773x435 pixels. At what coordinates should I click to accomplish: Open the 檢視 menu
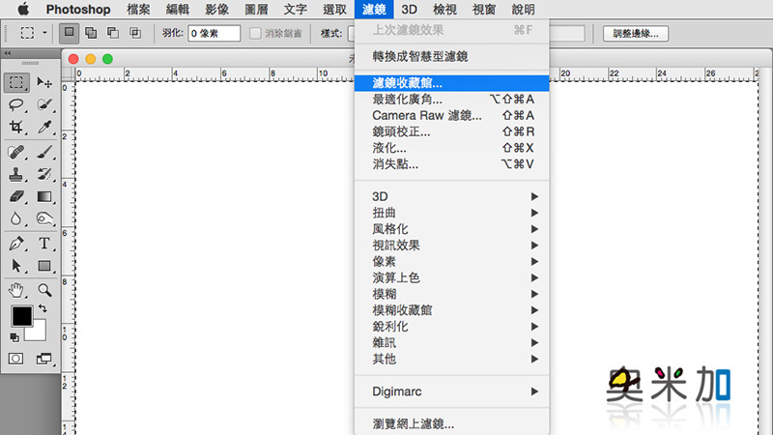pyautogui.click(x=444, y=9)
